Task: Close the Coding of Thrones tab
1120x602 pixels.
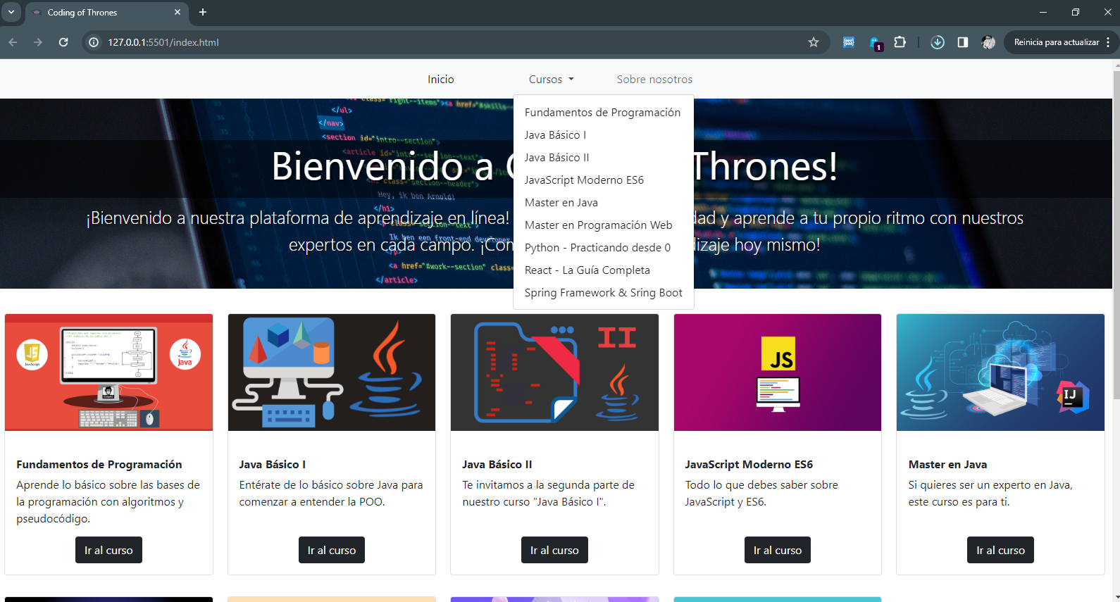Action: [x=178, y=12]
